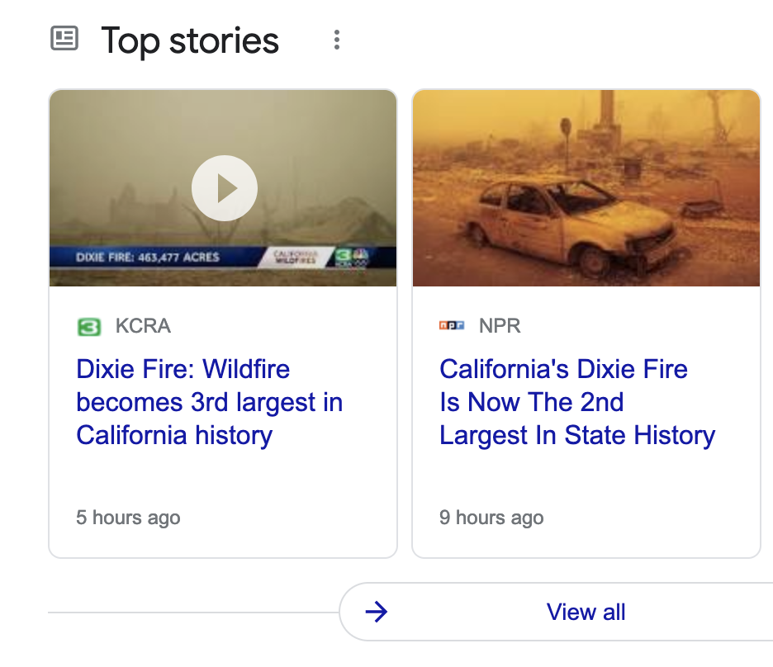
Task: Click the Top stories heading
Action: click(190, 40)
